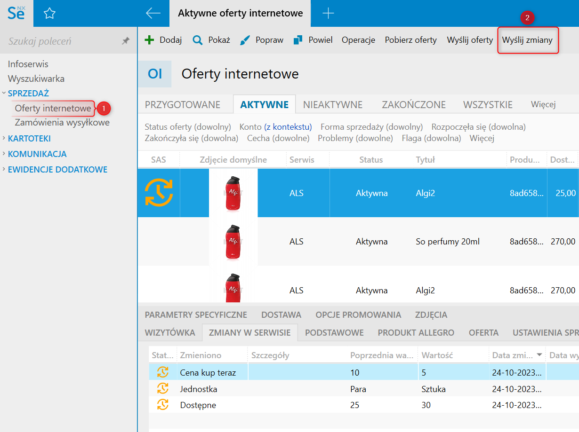
Task: Click the Pobierz oferty button
Action: pyautogui.click(x=410, y=40)
